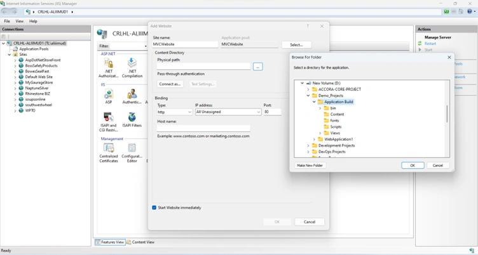Select the AspDotNetStoreFront site globe icon
Screen dimensions: 478x255
click(x=21, y=60)
